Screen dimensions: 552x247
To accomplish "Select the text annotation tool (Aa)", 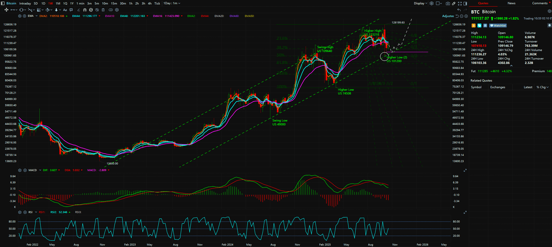I will 65,10.
